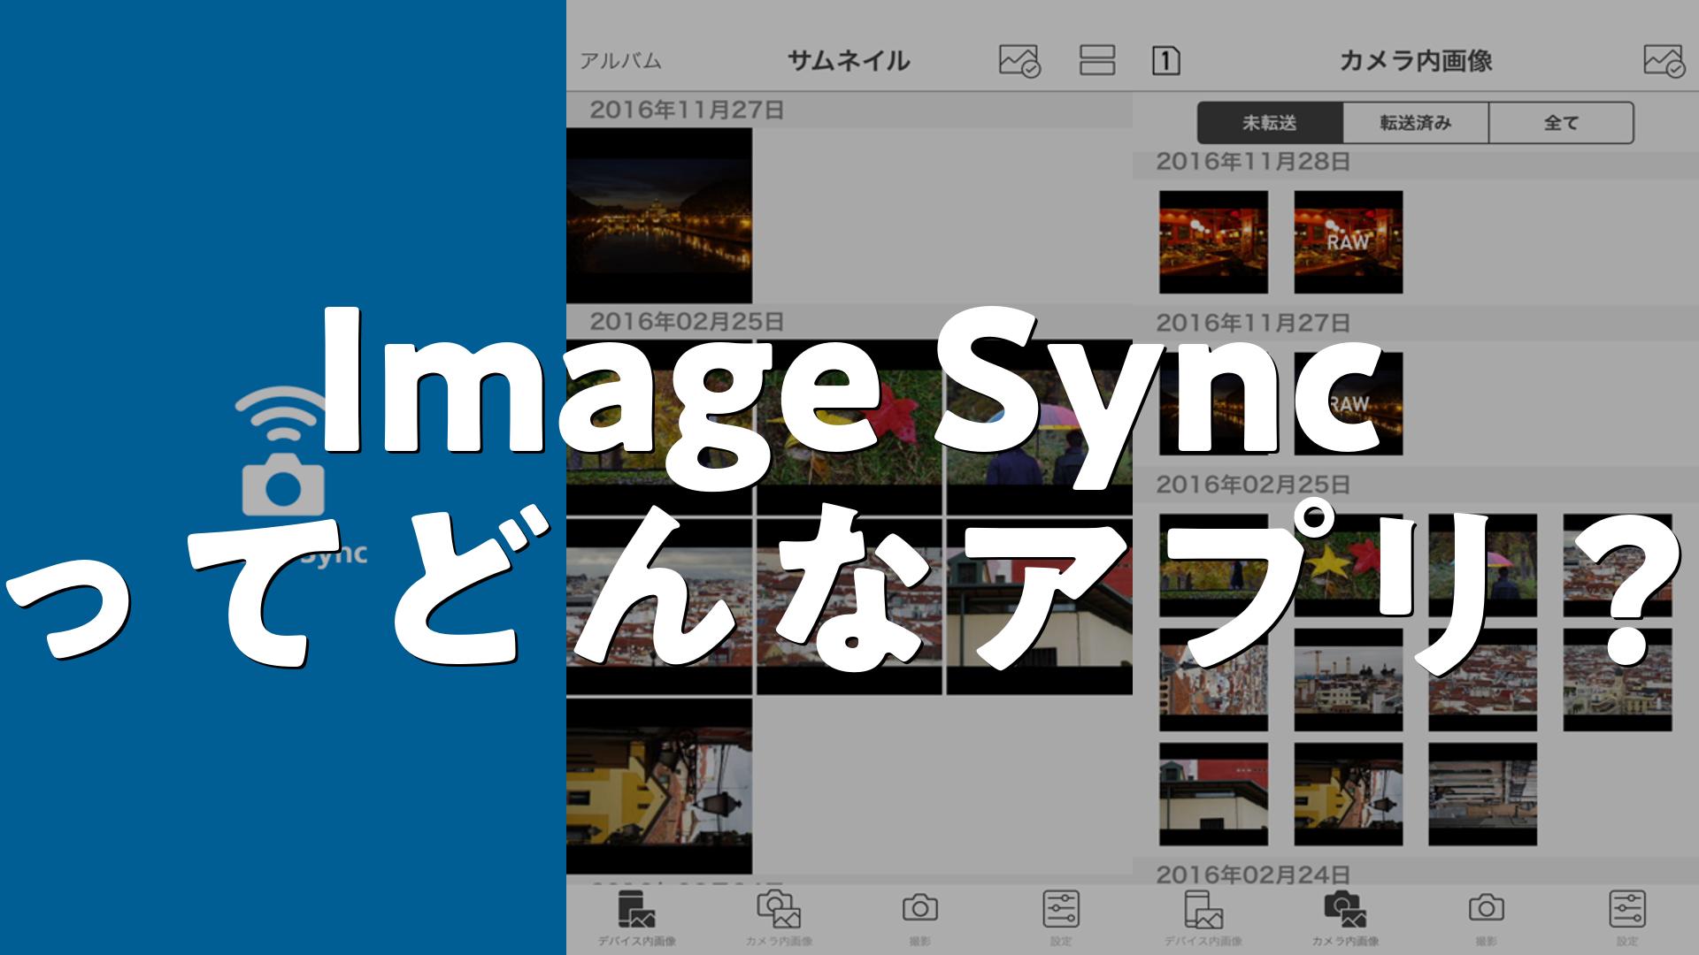Screen dimensions: 1699x955
Task: Open カメラ内画像 tab in left screen
Action: pos(778,919)
